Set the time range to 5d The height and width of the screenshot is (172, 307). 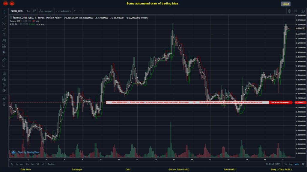click(x=37, y=164)
